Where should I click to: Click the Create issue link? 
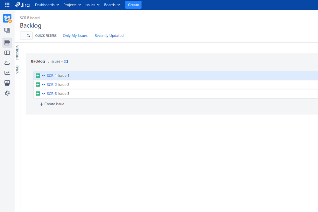click(54, 104)
